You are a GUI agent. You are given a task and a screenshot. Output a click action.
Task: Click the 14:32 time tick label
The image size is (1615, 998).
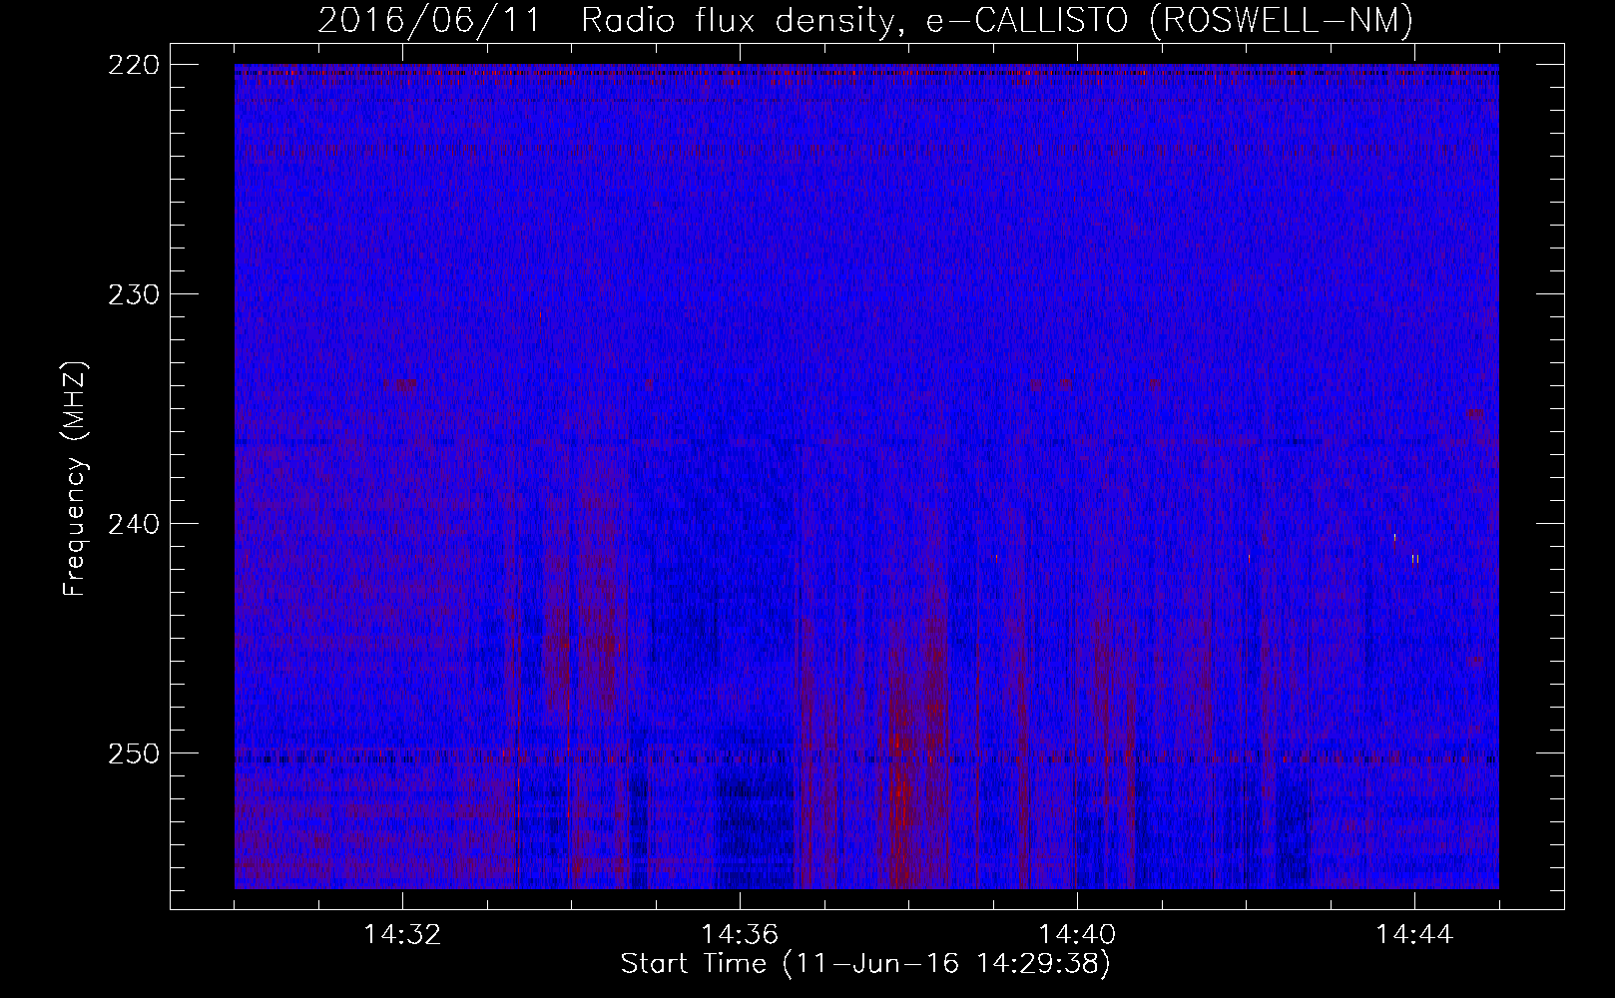tap(402, 934)
